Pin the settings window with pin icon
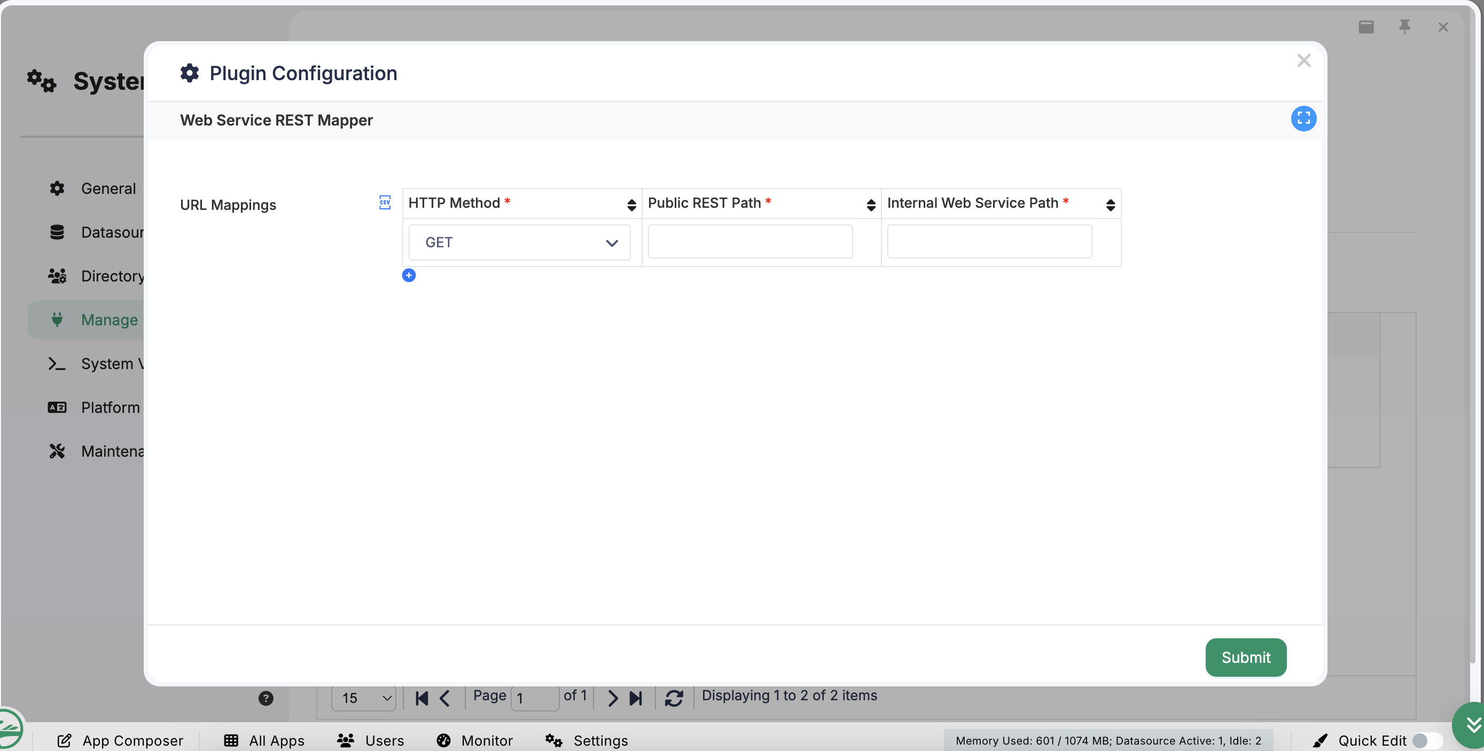This screenshot has height=751, width=1484. [1404, 27]
